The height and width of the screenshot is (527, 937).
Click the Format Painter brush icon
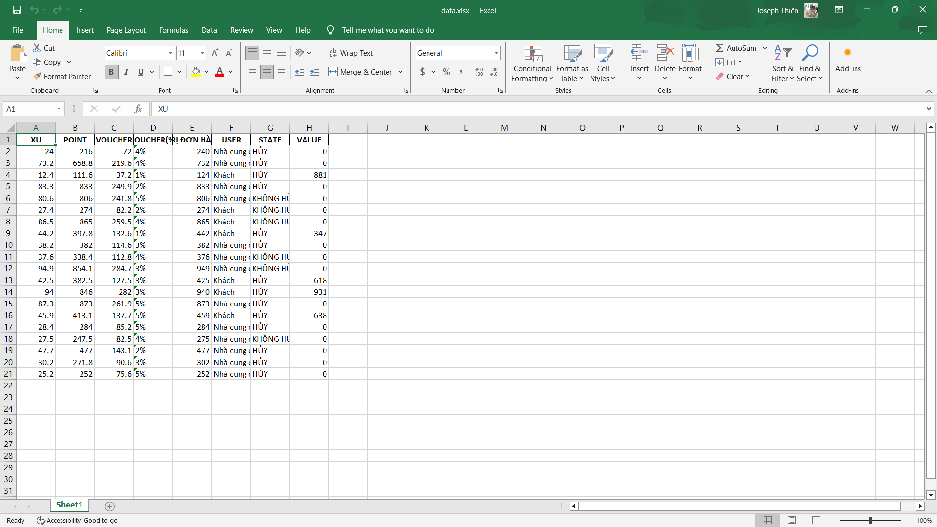tap(37, 77)
